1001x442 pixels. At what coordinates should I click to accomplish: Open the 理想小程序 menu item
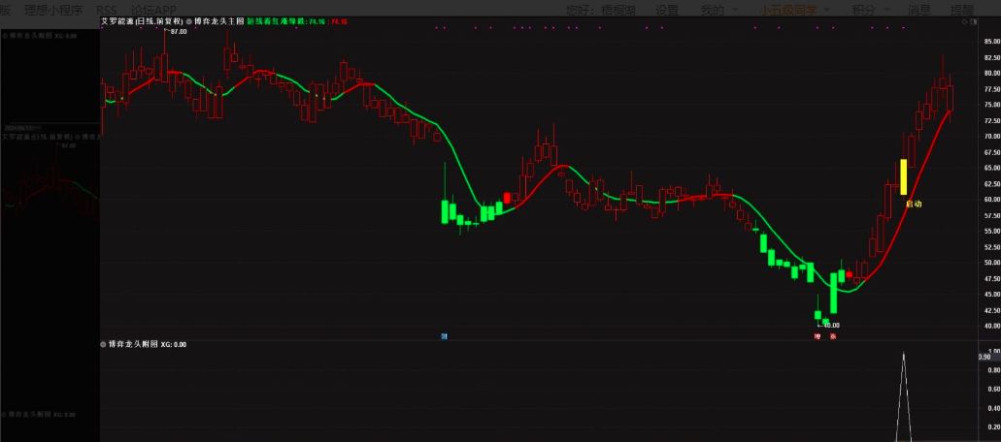click(x=54, y=9)
